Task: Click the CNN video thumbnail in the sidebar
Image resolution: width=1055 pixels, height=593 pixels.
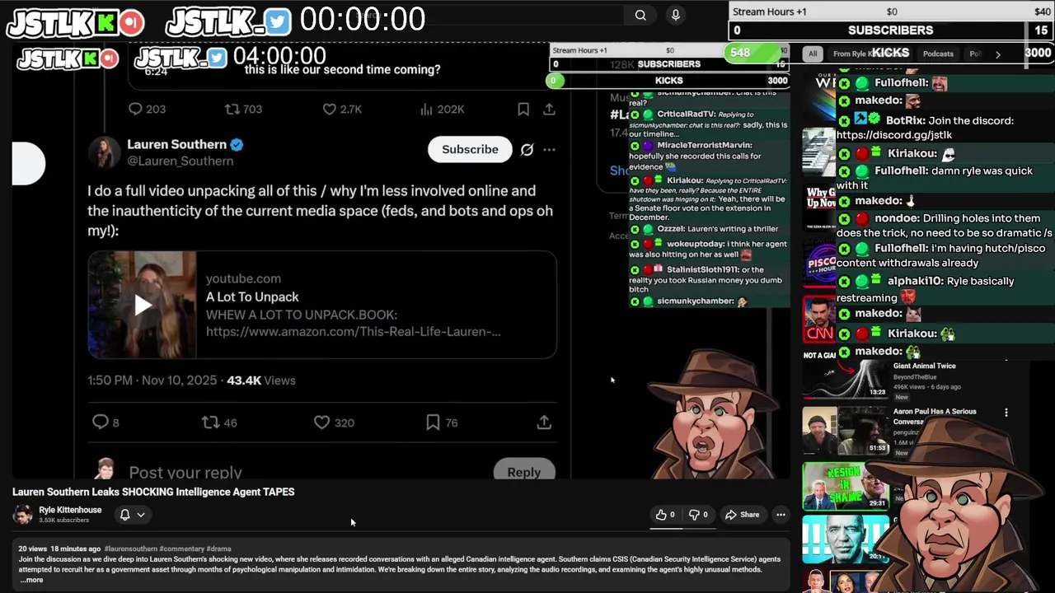Action: (x=819, y=321)
